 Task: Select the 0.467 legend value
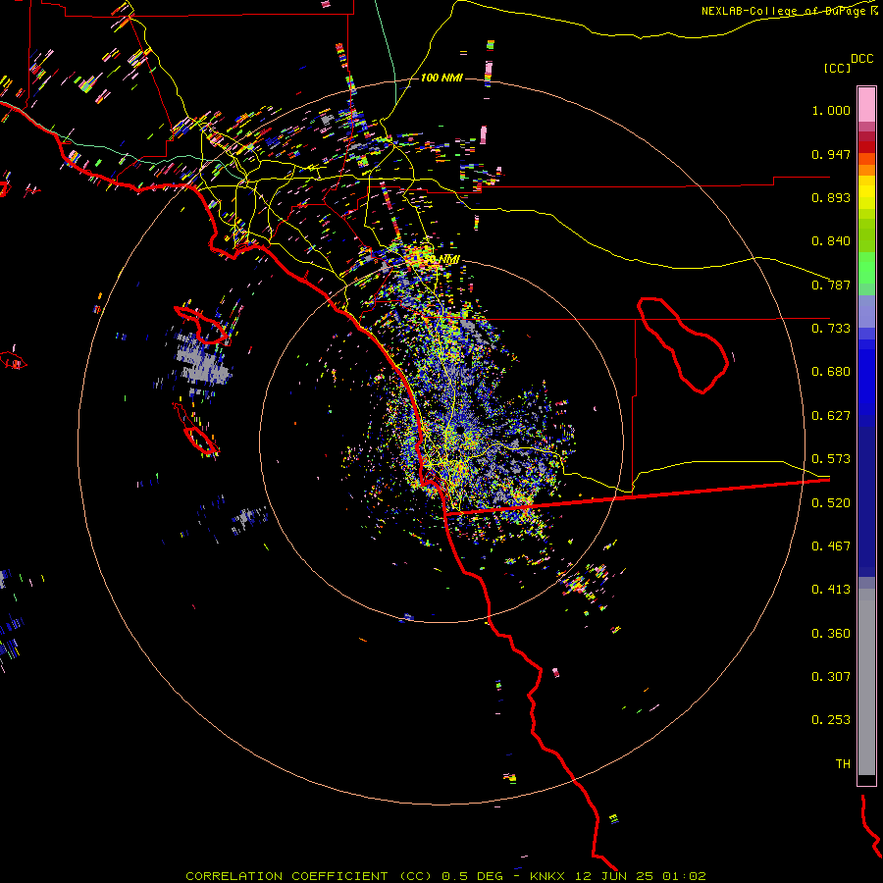(831, 546)
